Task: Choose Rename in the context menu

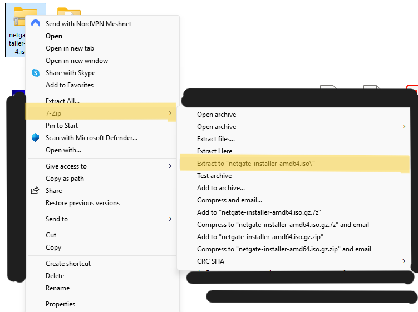Action: pyautogui.click(x=102, y=288)
